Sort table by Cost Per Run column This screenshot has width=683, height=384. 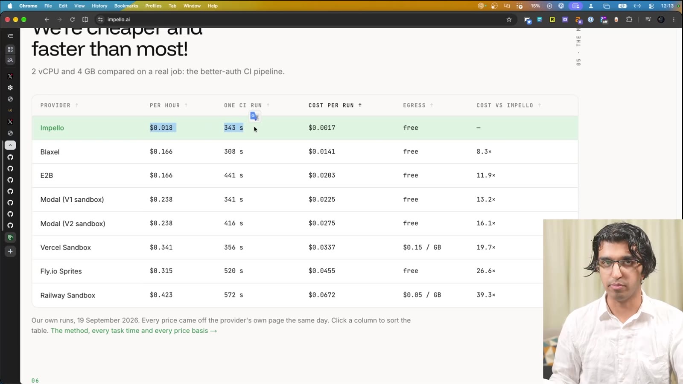335,105
